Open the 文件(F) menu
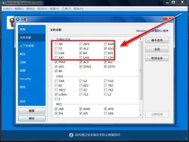Viewport: 189px width, 142px height. coord(8,9)
